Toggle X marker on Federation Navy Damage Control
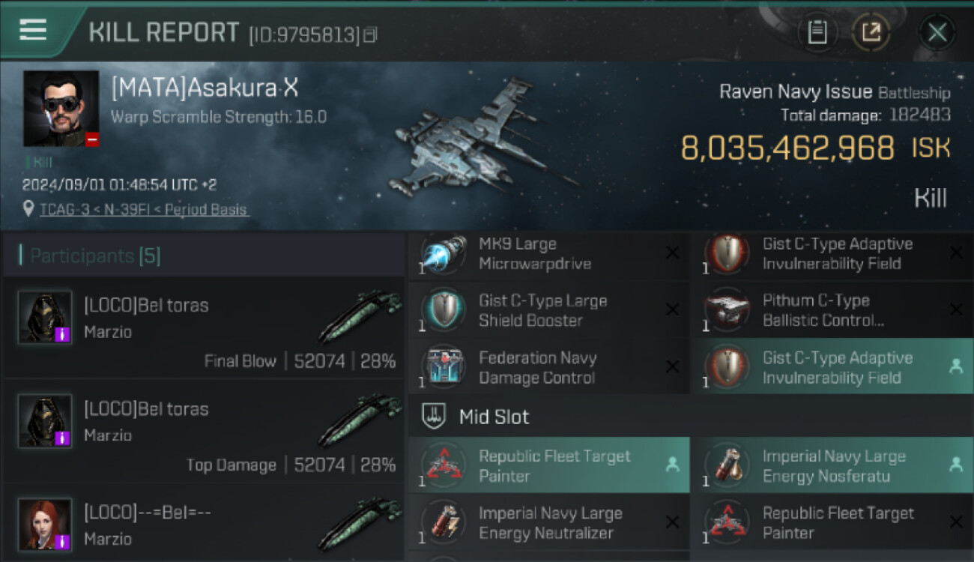 pyautogui.click(x=672, y=368)
